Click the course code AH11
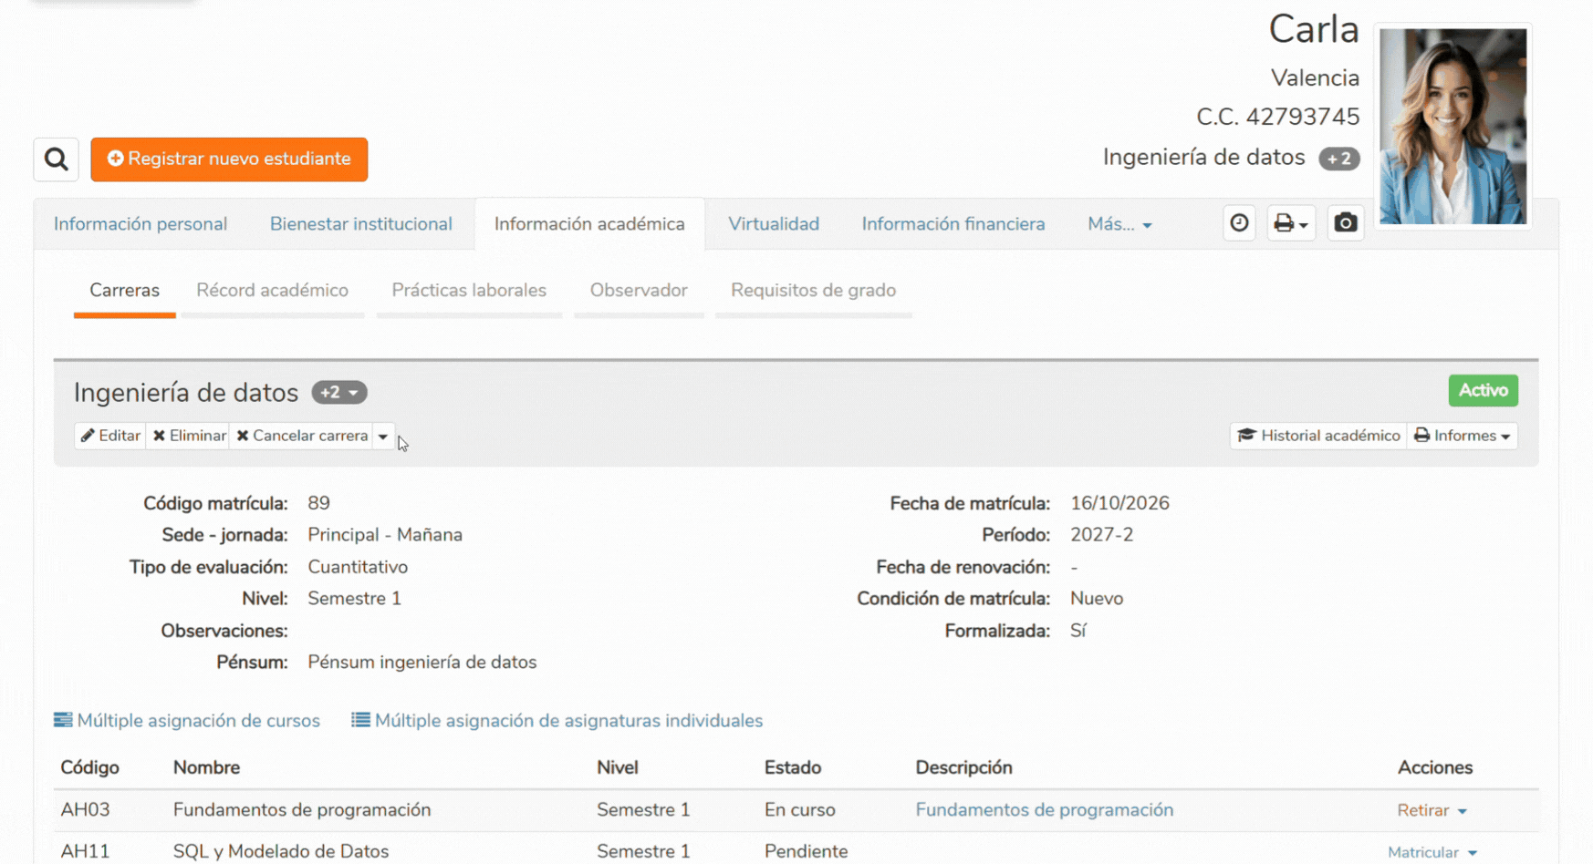Image resolution: width=1593 pixels, height=864 pixels. [86, 851]
